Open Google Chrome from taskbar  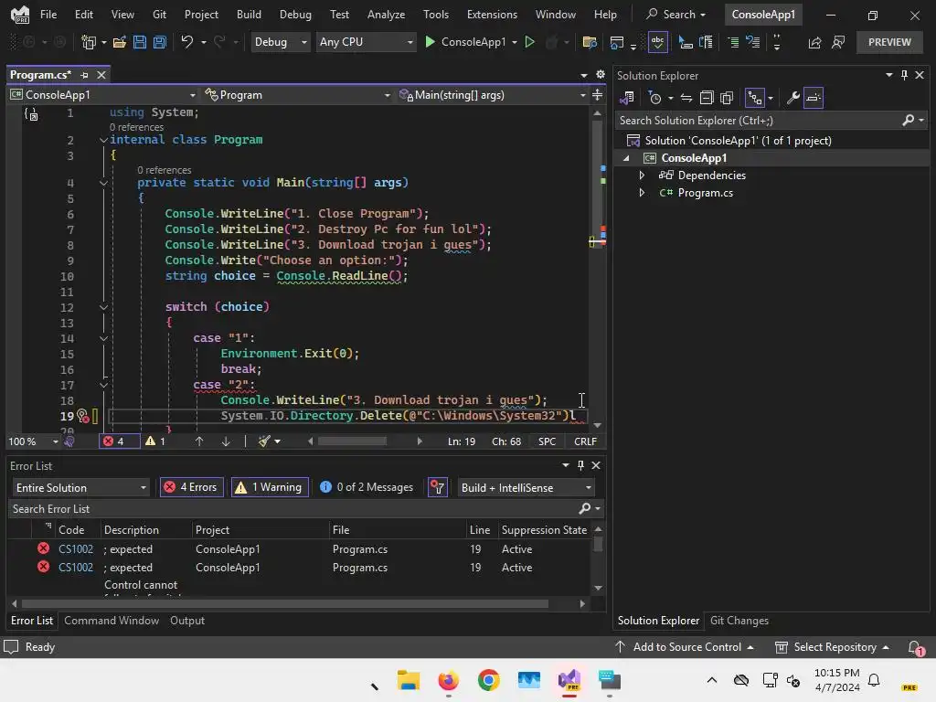[489, 680]
